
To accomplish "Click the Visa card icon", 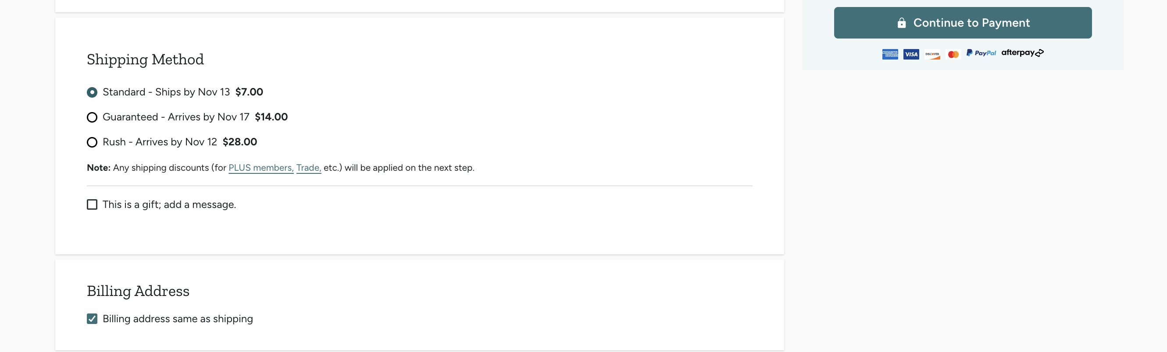I will coord(910,54).
